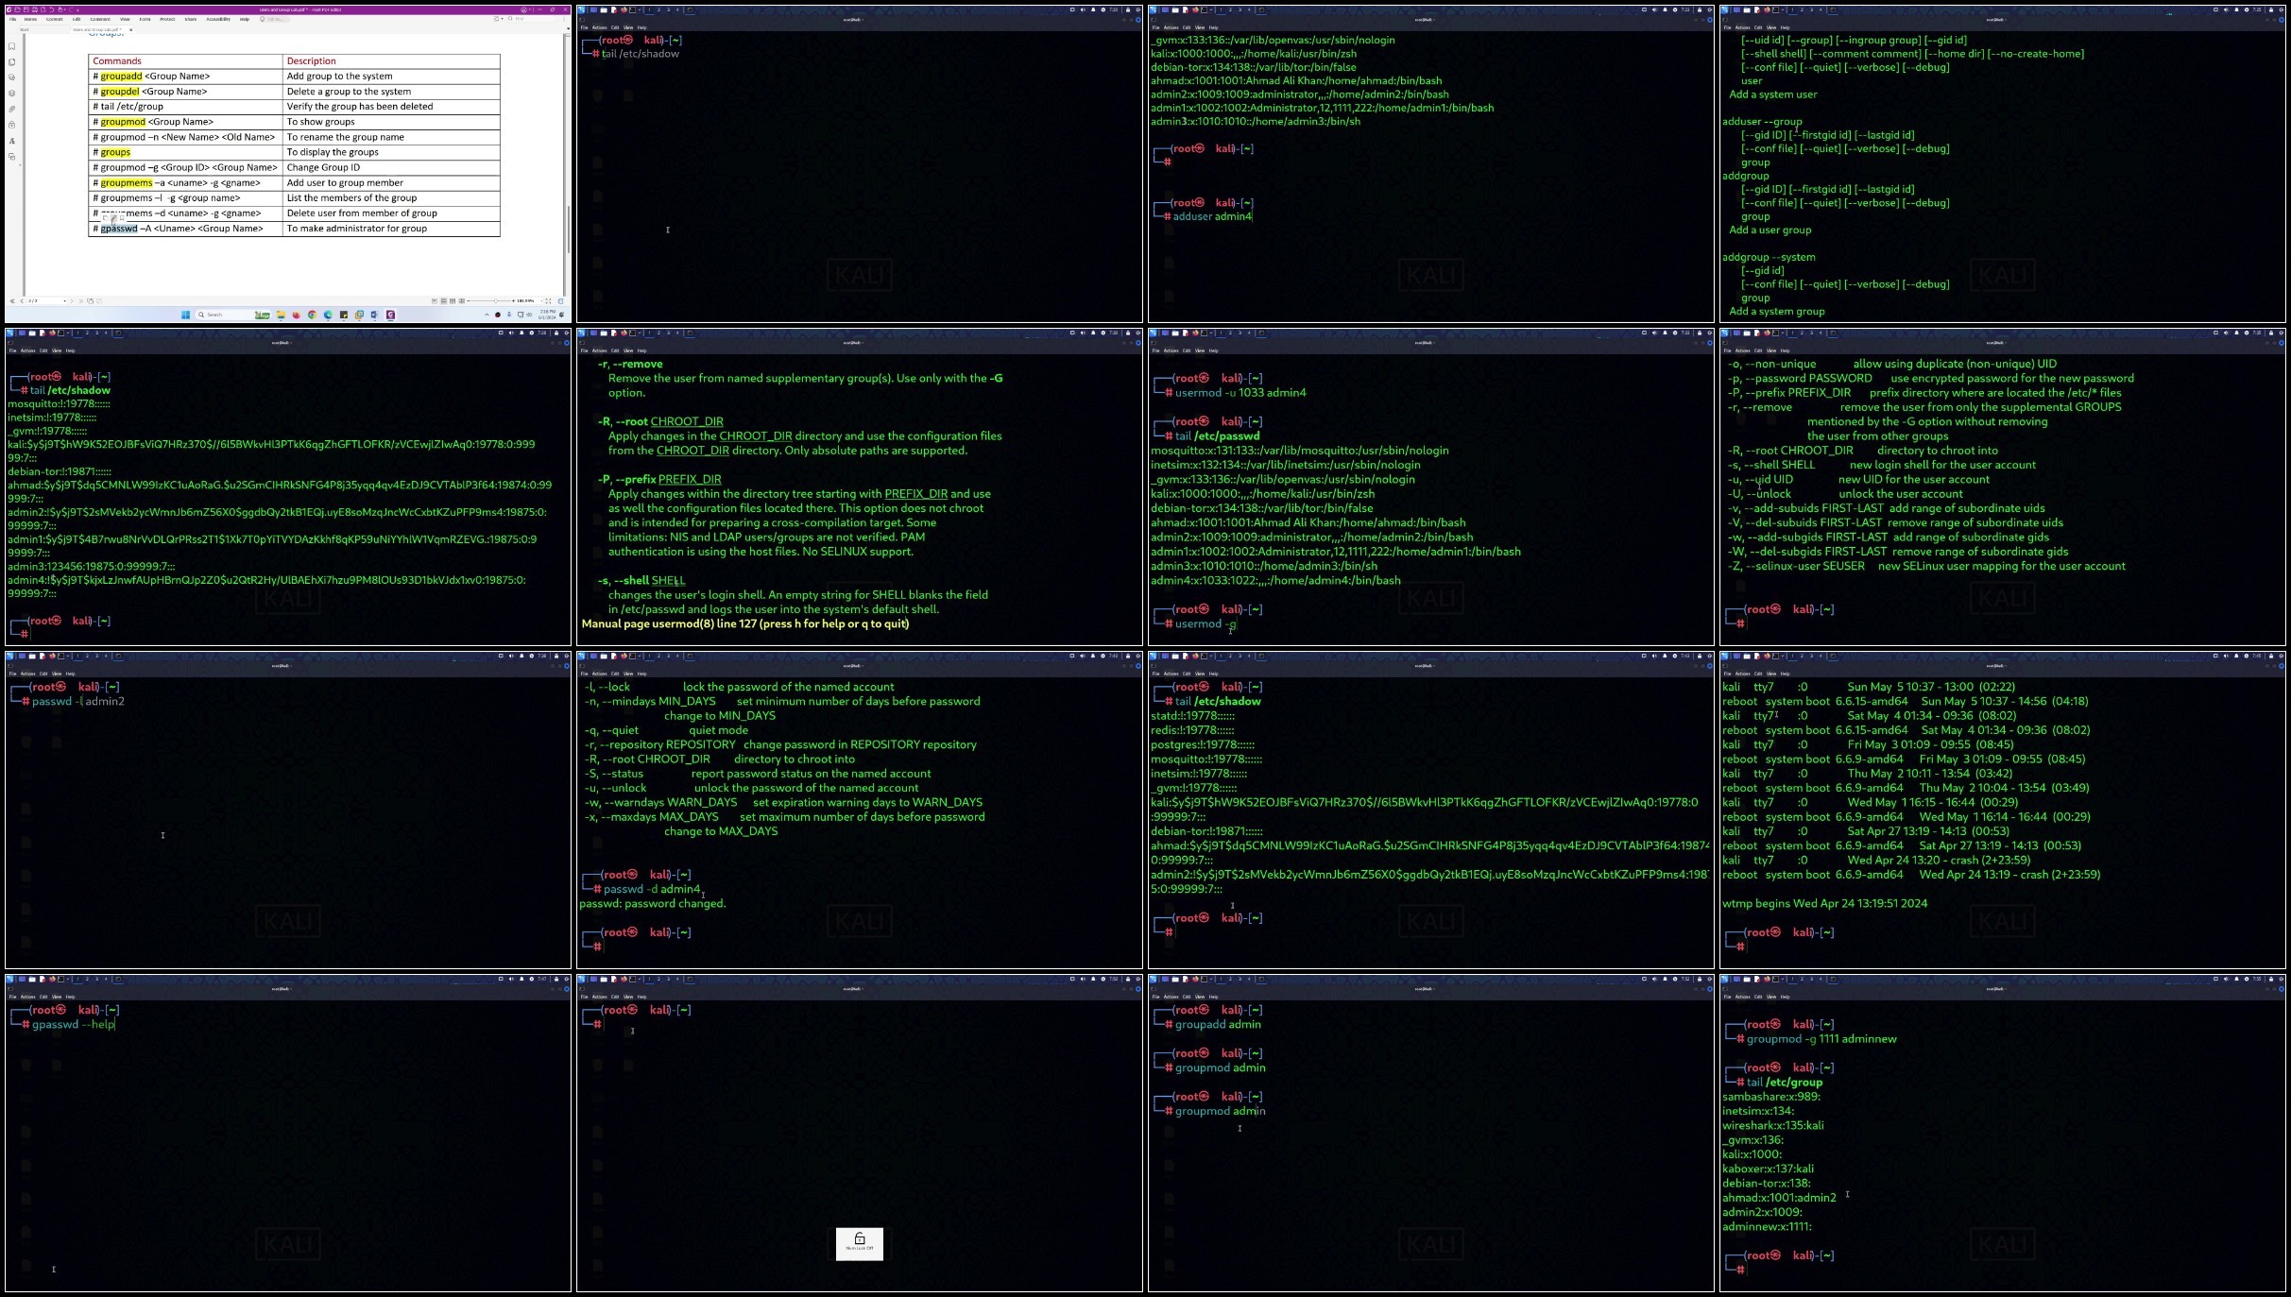Click the zoom in plus button in Foxit
The height and width of the screenshot is (1297, 2291).
point(513,301)
